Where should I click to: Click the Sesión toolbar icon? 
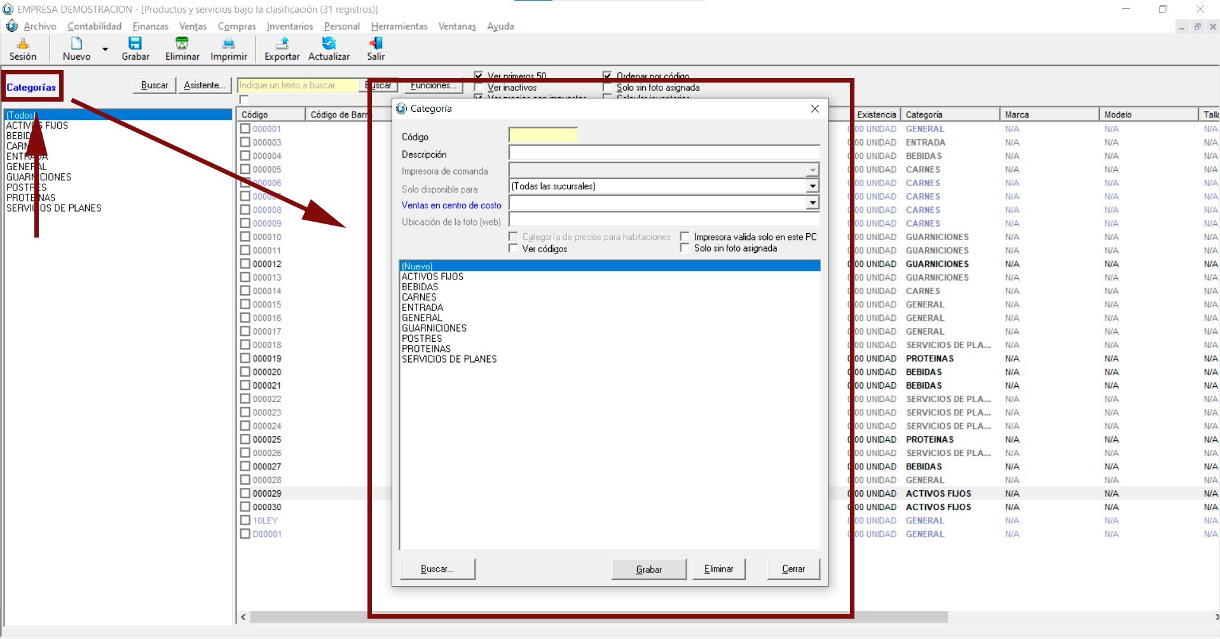tap(23, 44)
